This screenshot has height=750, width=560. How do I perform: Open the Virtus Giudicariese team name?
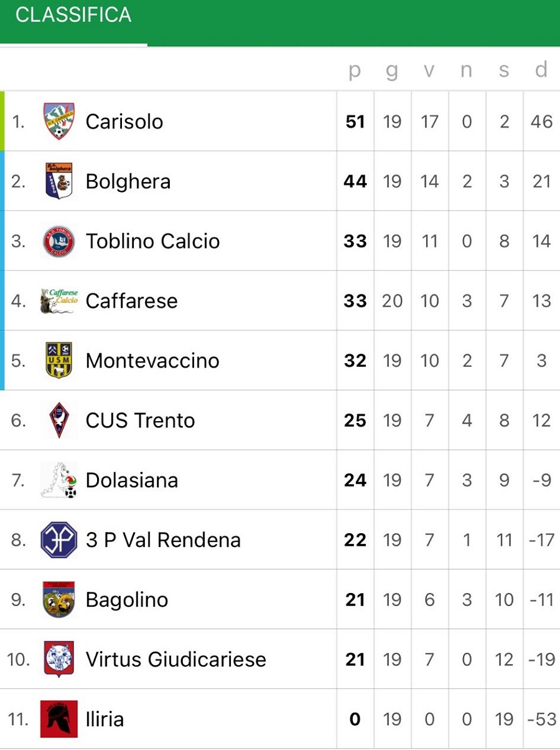point(176,659)
